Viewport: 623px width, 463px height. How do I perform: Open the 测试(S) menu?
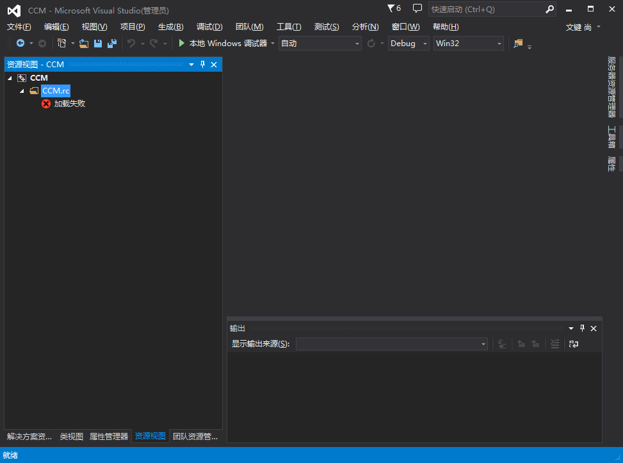point(327,27)
